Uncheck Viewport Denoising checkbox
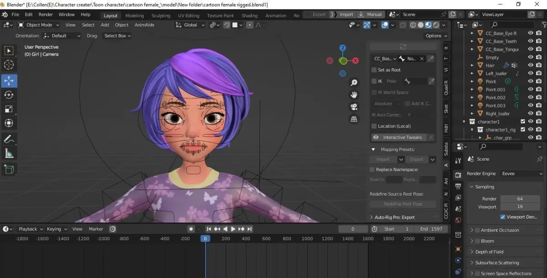Screen dimensions: 547x278 coord(503,217)
